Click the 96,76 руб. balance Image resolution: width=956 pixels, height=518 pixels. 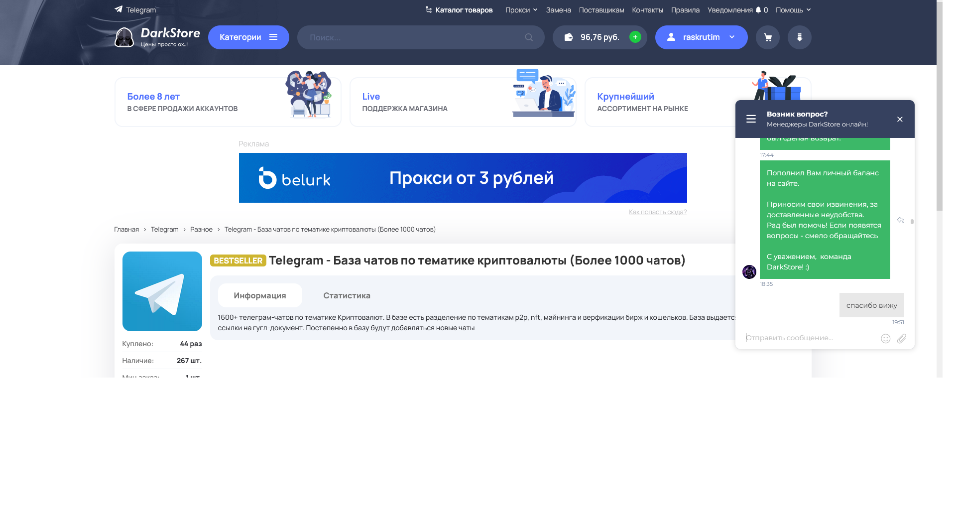pyautogui.click(x=600, y=37)
